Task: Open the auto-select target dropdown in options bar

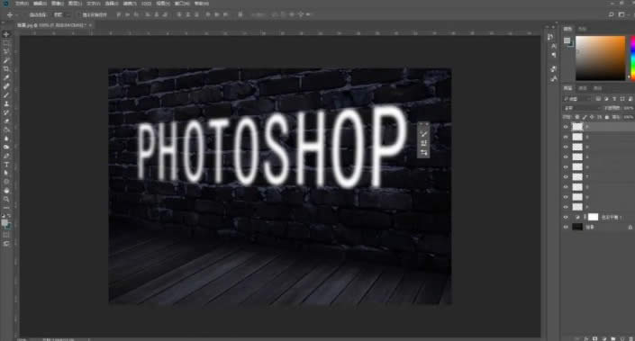Action: pos(61,14)
